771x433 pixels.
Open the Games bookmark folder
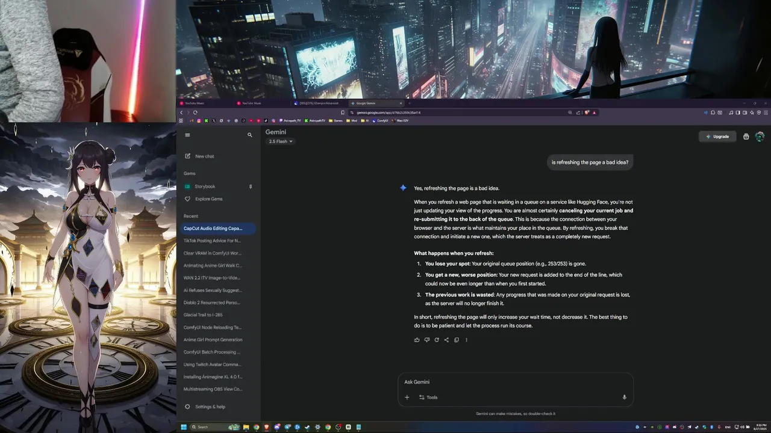336,121
